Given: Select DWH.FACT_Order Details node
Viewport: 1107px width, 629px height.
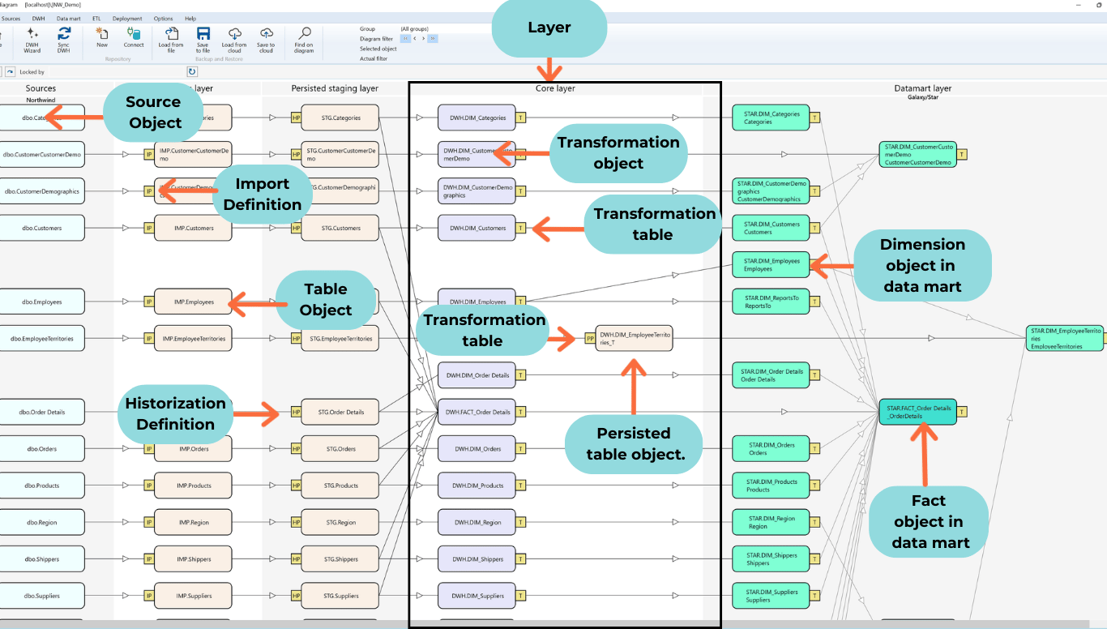Looking at the screenshot, I should [x=477, y=412].
